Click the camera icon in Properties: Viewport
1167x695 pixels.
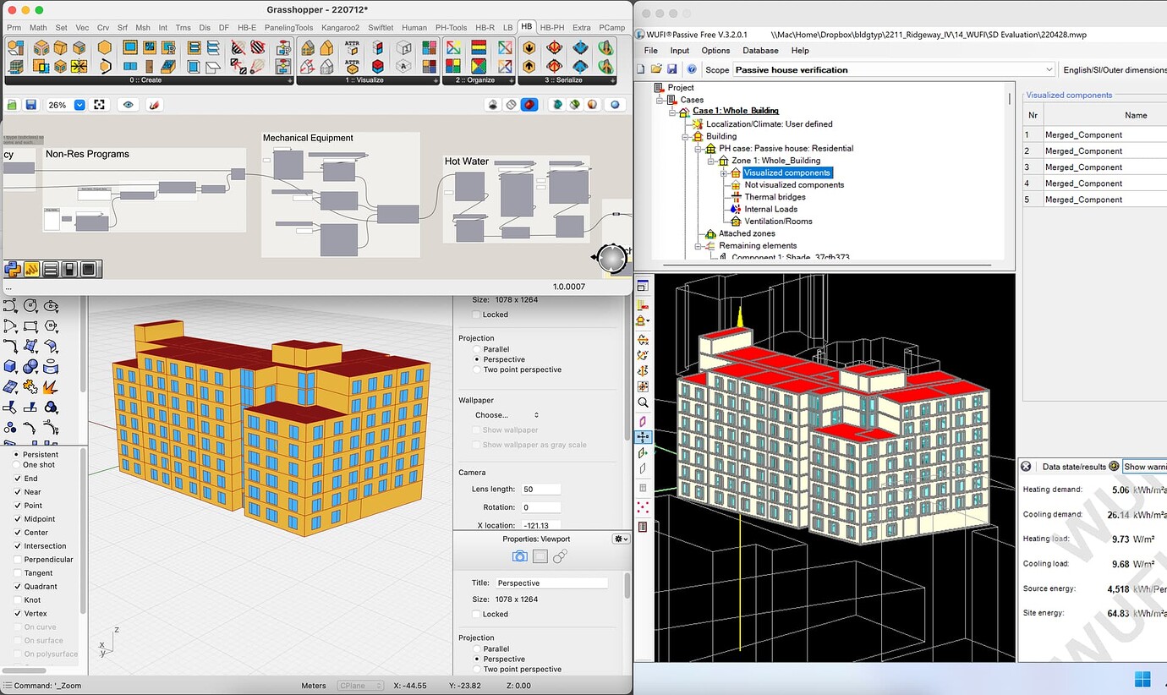(x=519, y=555)
